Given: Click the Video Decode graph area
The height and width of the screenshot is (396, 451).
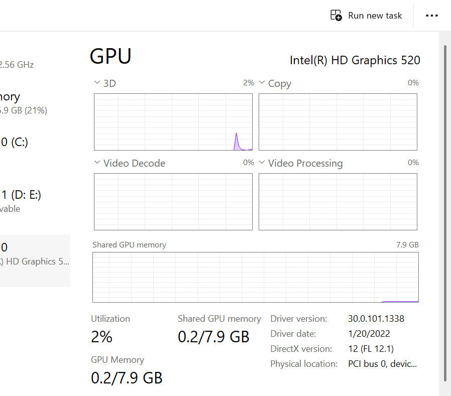Looking at the screenshot, I should click(x=173, y=201).
